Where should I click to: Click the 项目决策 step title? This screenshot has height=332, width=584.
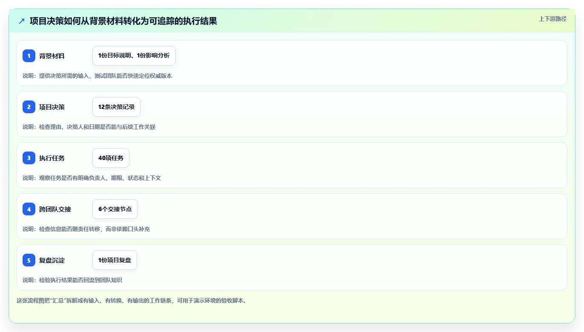point(52,107)
